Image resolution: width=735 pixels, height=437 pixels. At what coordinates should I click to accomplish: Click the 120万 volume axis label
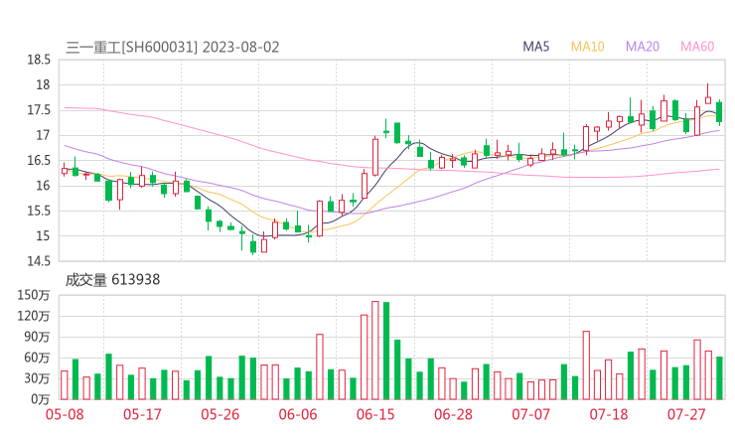(x=34, y=316)
